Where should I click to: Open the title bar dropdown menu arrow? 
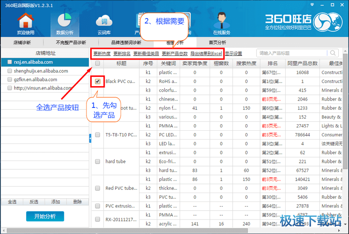[x=312, y=5]
